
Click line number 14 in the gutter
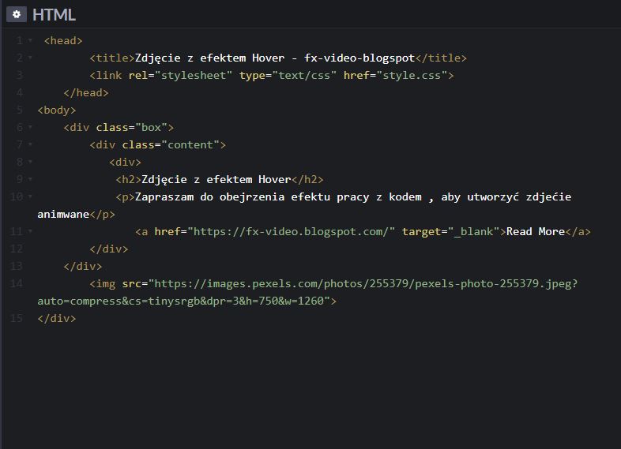[17, 283]
